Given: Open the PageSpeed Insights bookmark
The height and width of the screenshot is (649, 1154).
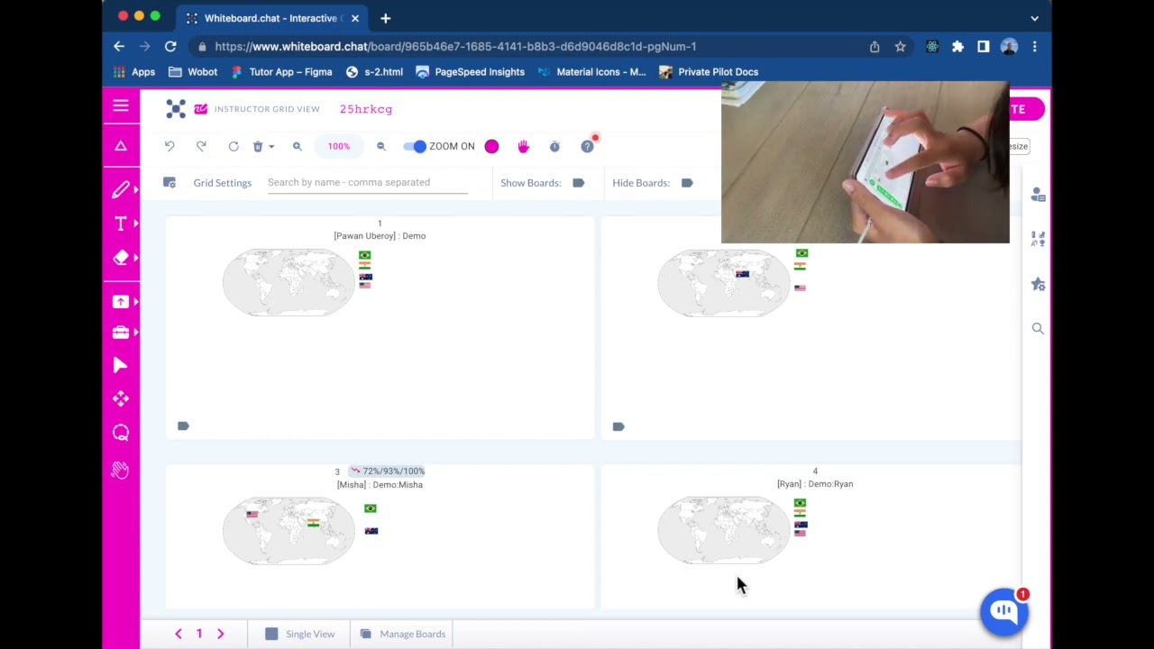Looking at the screenshot, I should click(470, 72).
